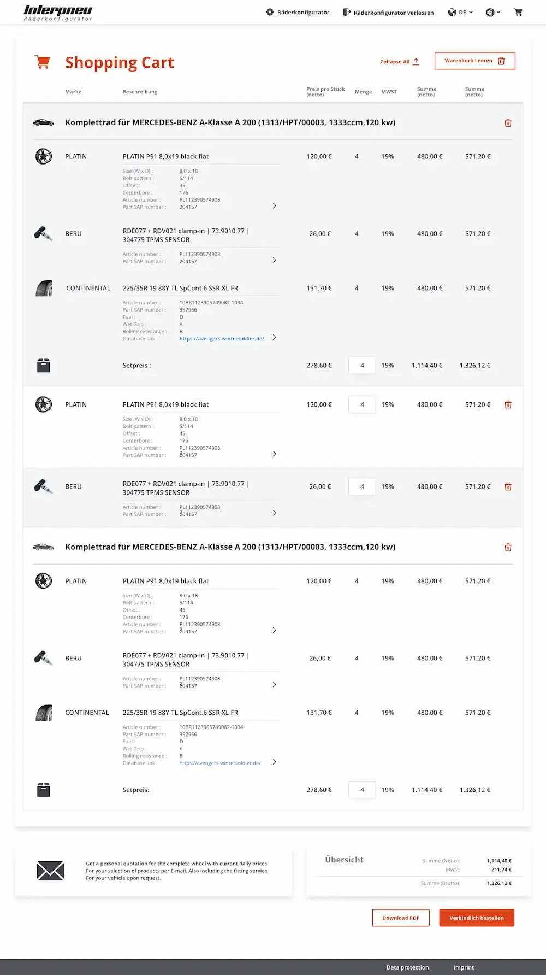546x975 pixels.
Task: Click the Summe (Brutto) value 1,326.12 €
Action: [499, 883]
